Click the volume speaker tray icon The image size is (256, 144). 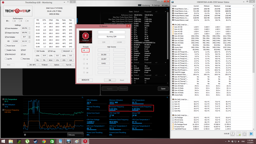tap(239, 141)
